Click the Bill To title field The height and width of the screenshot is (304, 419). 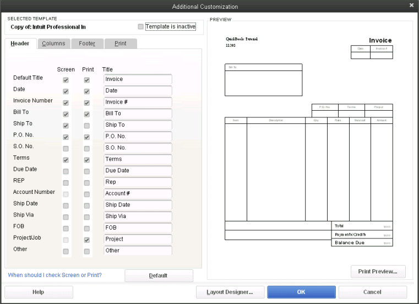(x=138, y=113)
